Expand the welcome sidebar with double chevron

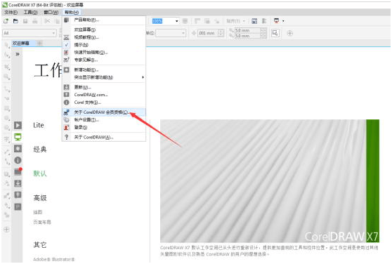click(x=18, y=54)
